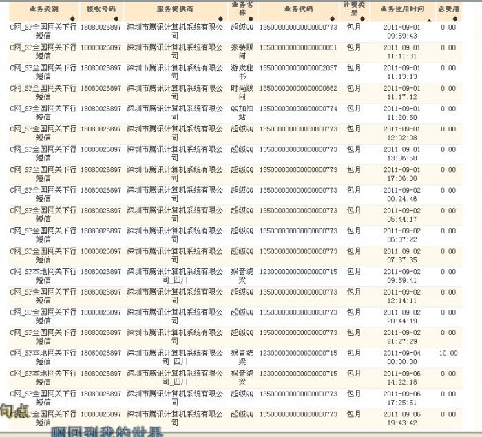Toggle the 业务使用时间 ascending sort arrow
482x437 pixels.
point(429,20)
